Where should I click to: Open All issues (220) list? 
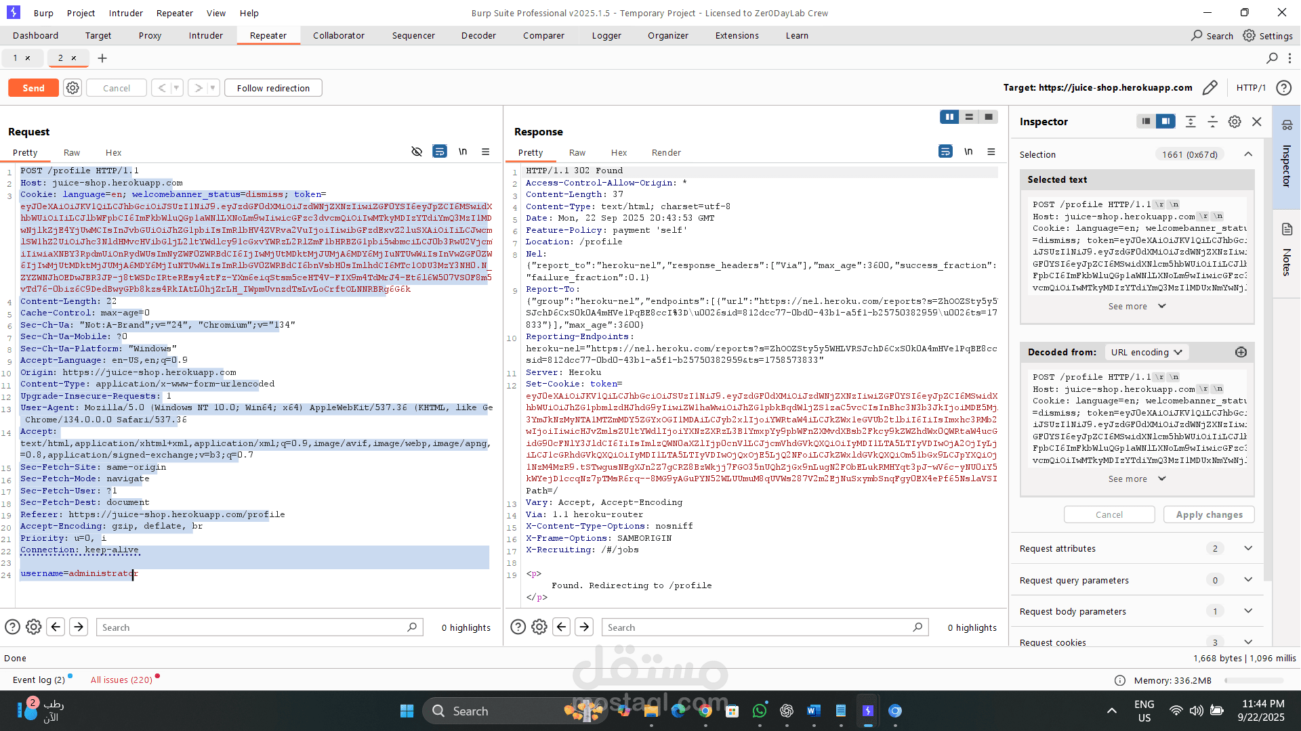click(x=122, y=680)
